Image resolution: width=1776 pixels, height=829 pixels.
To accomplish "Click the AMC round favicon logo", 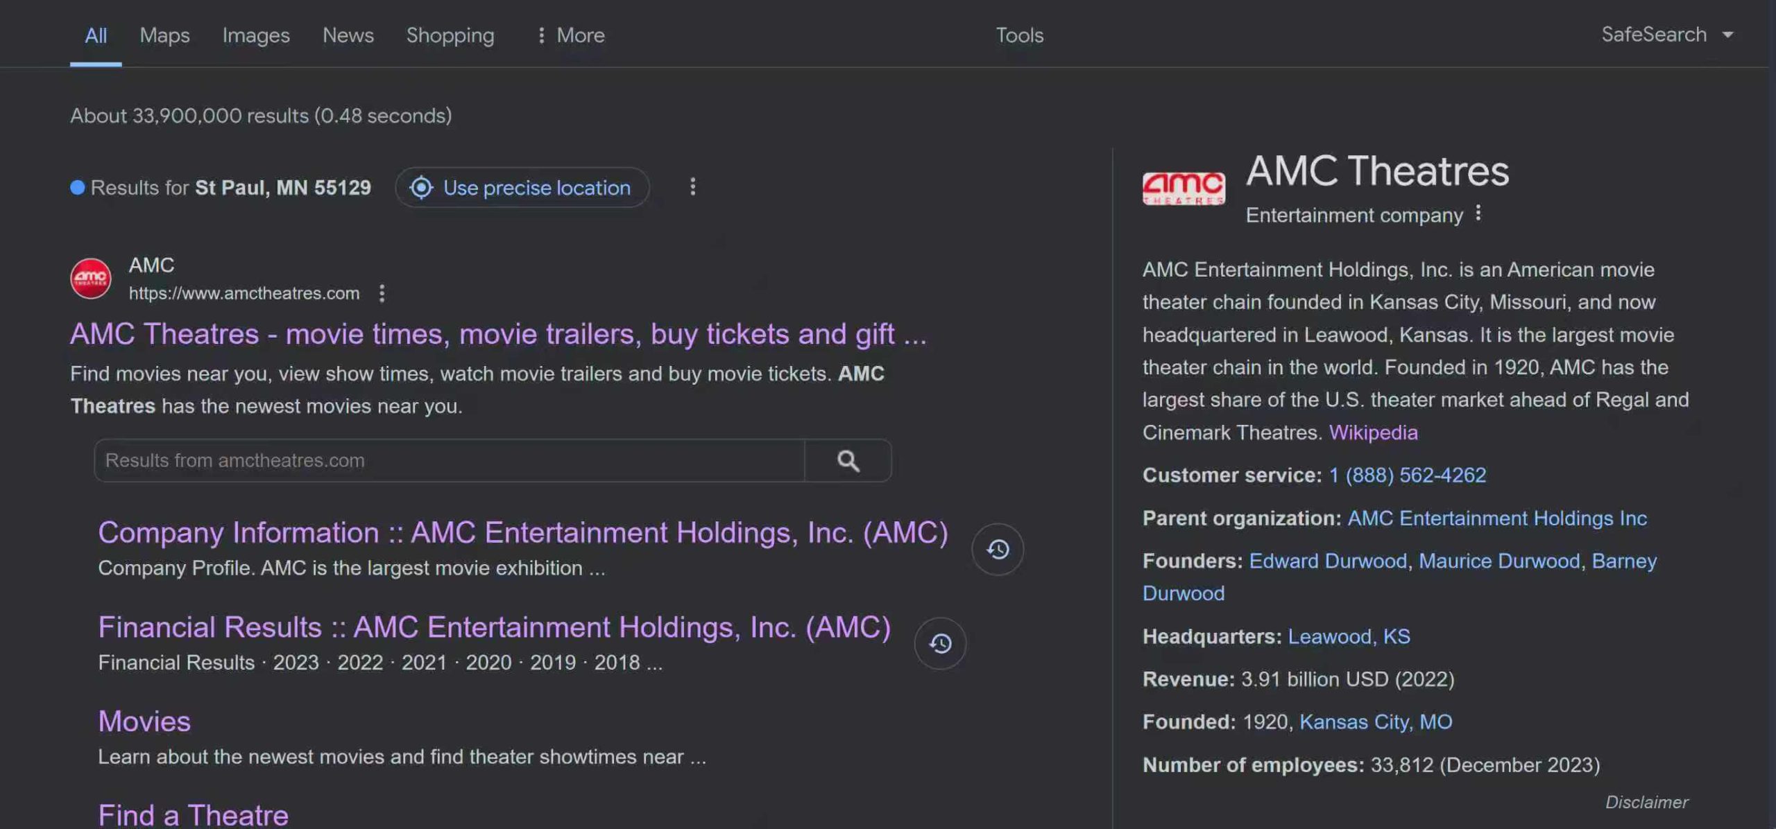I will coord(90,279).
